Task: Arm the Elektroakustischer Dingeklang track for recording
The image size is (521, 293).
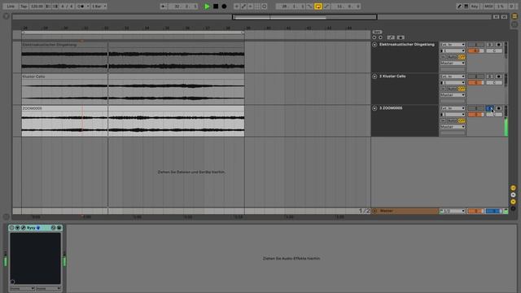Action: coord(498,45)
